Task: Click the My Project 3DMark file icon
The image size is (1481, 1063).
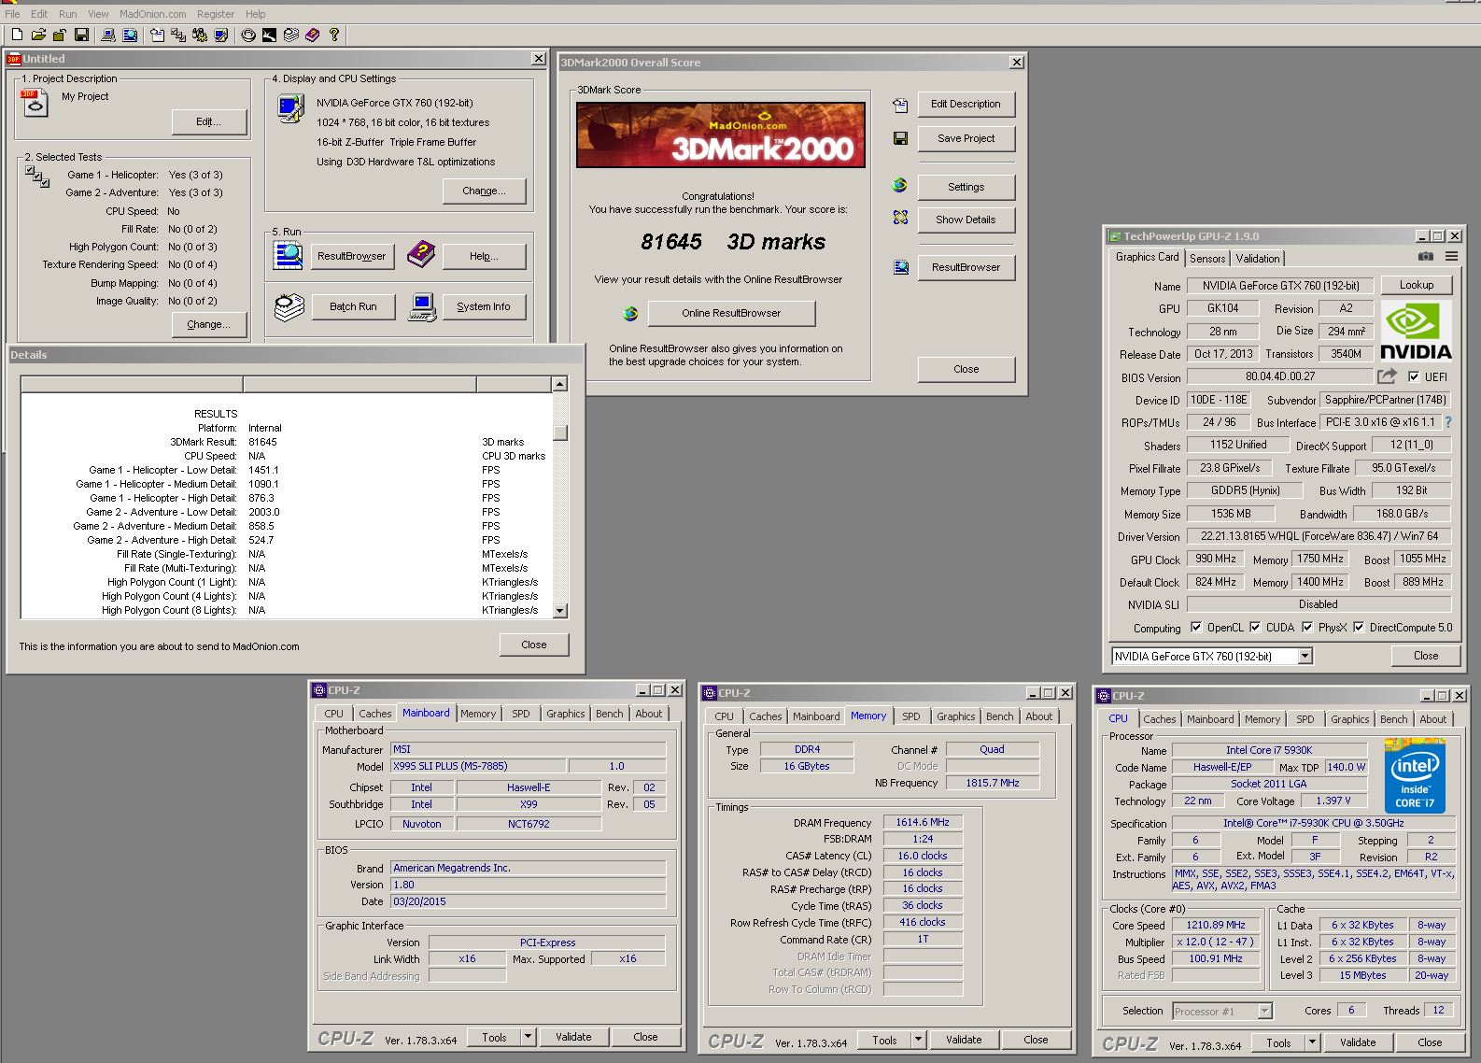Action: (35, 103)
